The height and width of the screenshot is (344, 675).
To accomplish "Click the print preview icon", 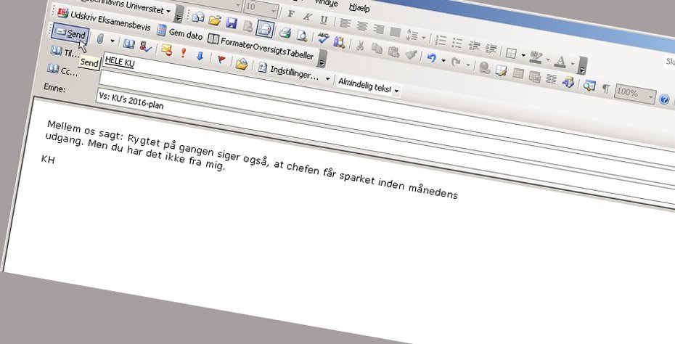I will (302, 36).
